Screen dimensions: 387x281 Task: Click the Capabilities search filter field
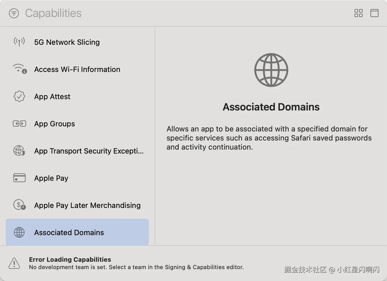pos(53,13)
